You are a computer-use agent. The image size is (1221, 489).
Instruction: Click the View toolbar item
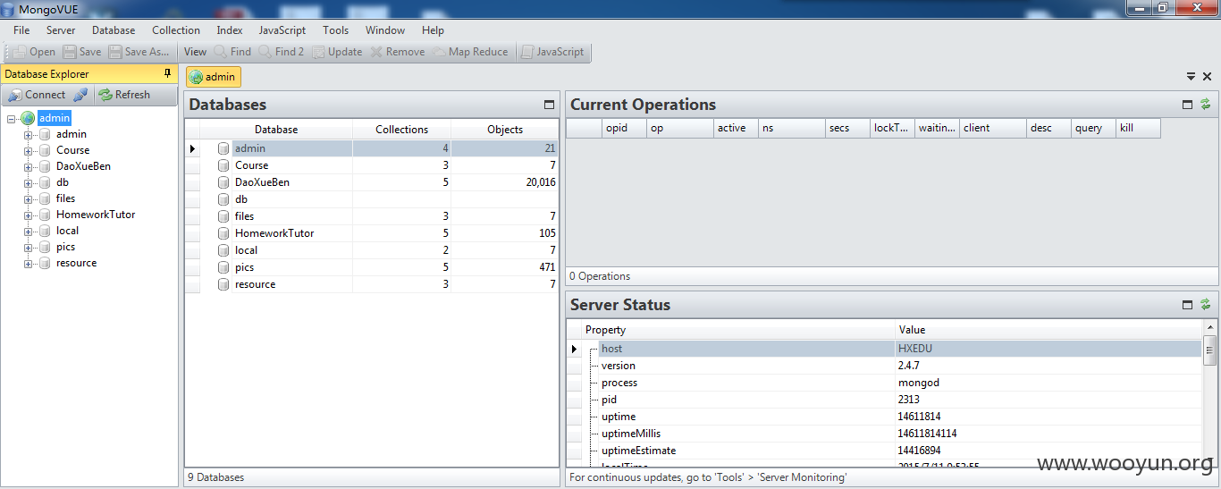pyautogui.click(x=195, y=52)
